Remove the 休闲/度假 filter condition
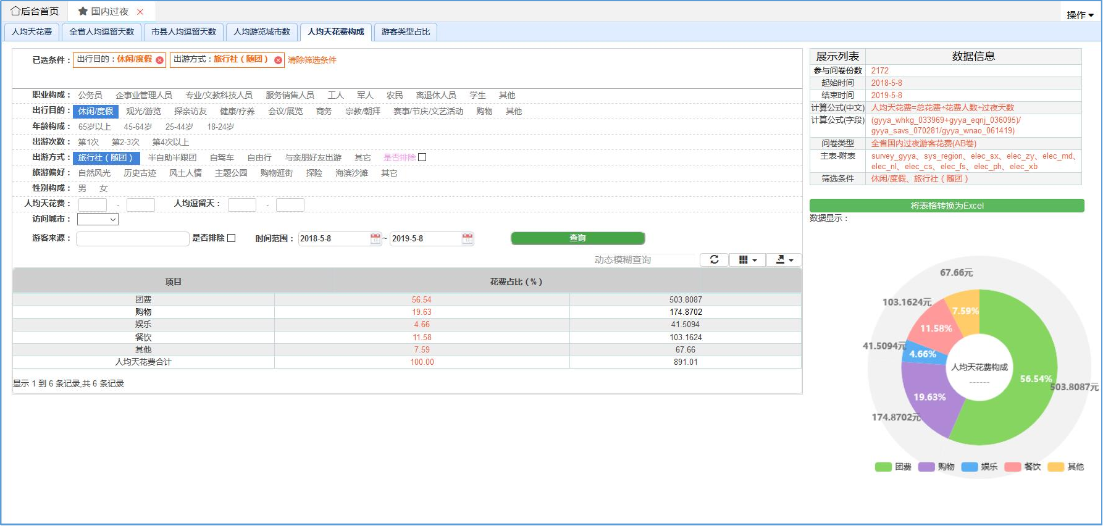The width and height of the screenshot is (1103, 526). click(x=160, y=60)
